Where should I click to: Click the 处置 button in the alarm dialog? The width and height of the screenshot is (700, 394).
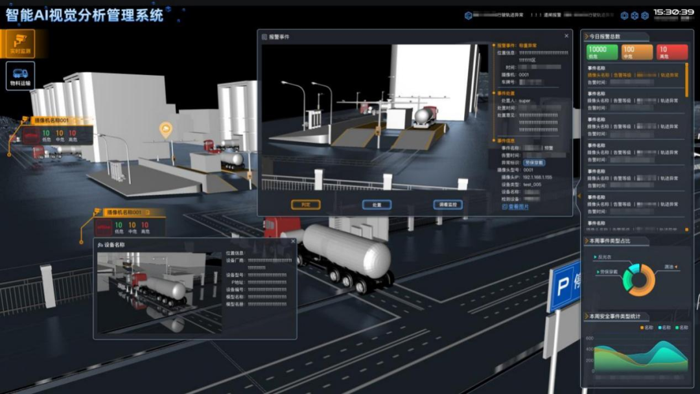(x=377, y=205)
